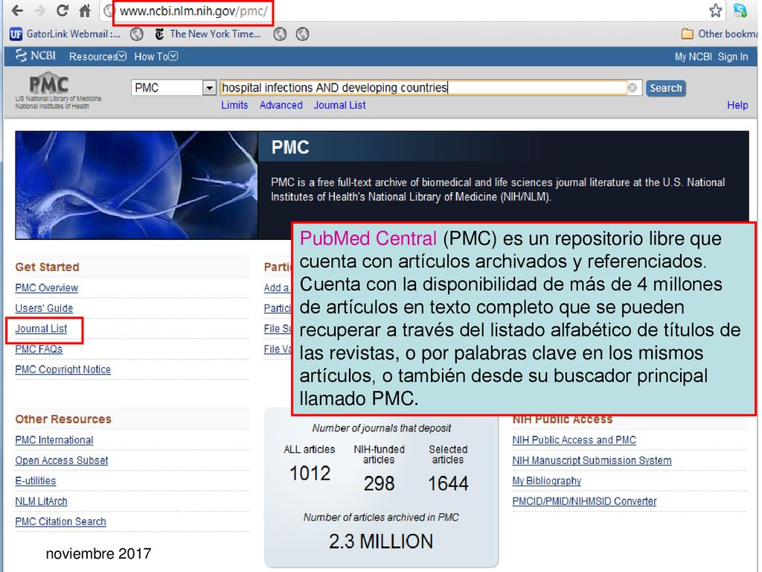The width and height of the screenshot is (762, 572).
Task: Click the NCBI logo
Action: coord(36,56)
